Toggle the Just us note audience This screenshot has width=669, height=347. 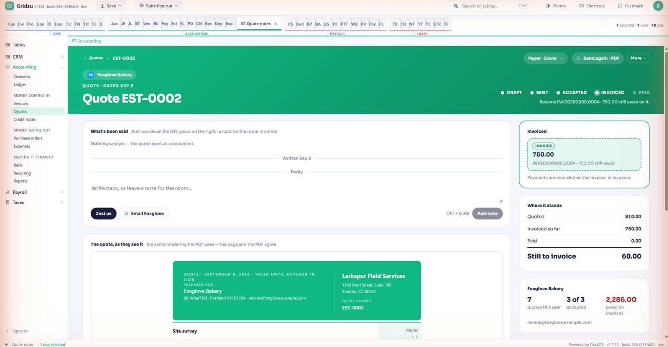coord(103,213)
